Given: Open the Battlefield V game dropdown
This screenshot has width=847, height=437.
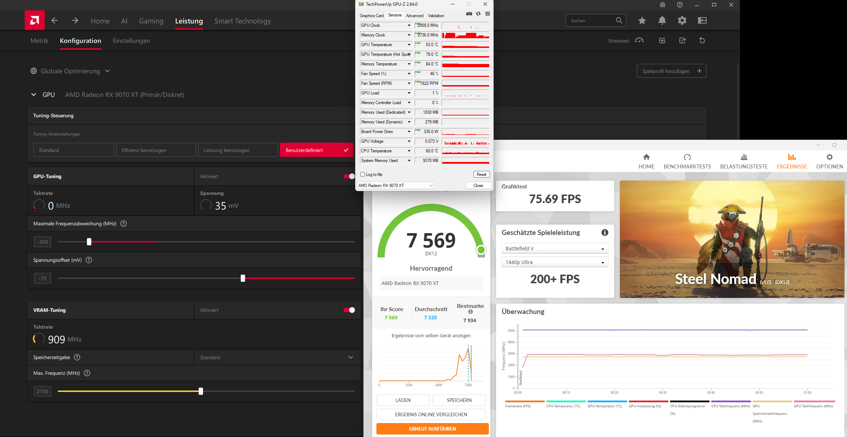Looking at the screenshot, I should [554, 249].
